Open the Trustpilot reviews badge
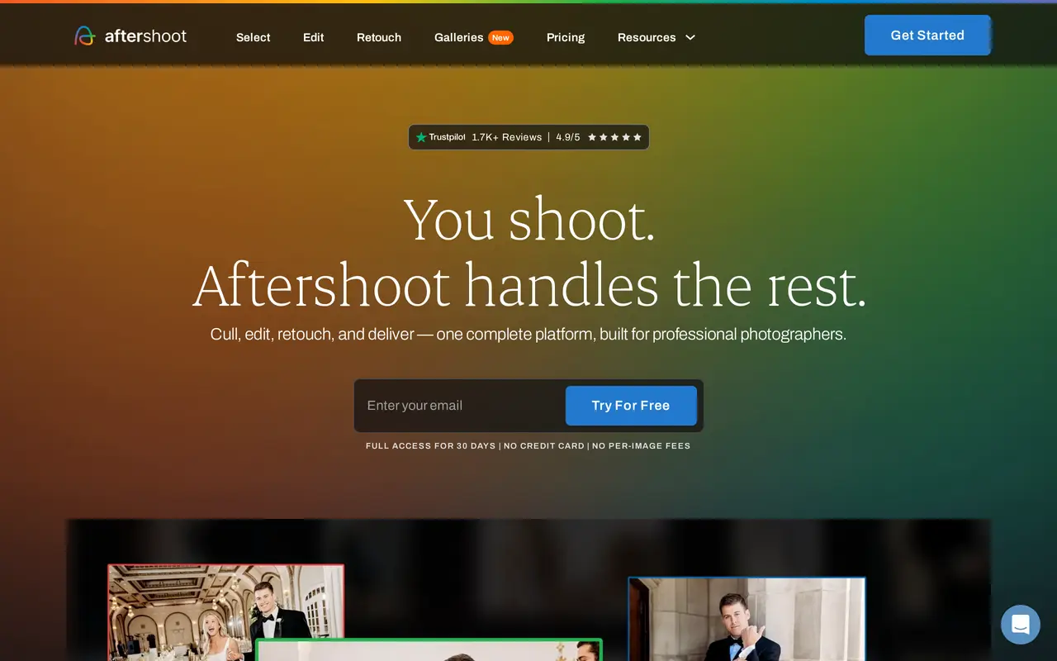The width and height of the screenshot is (1057, 661). (x=528, y=137)
